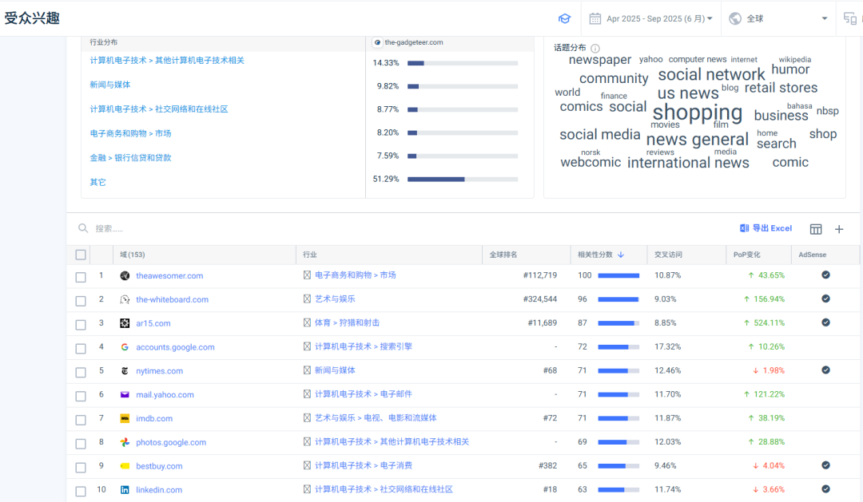Open photos.google.com link

[x=171, y=442]
